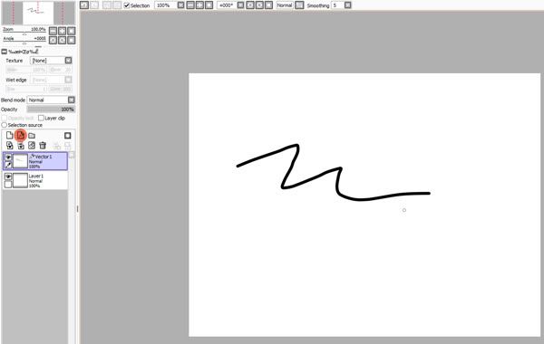Zoom out with navigator minus button

pyautogui.click(x=53, y=31)
